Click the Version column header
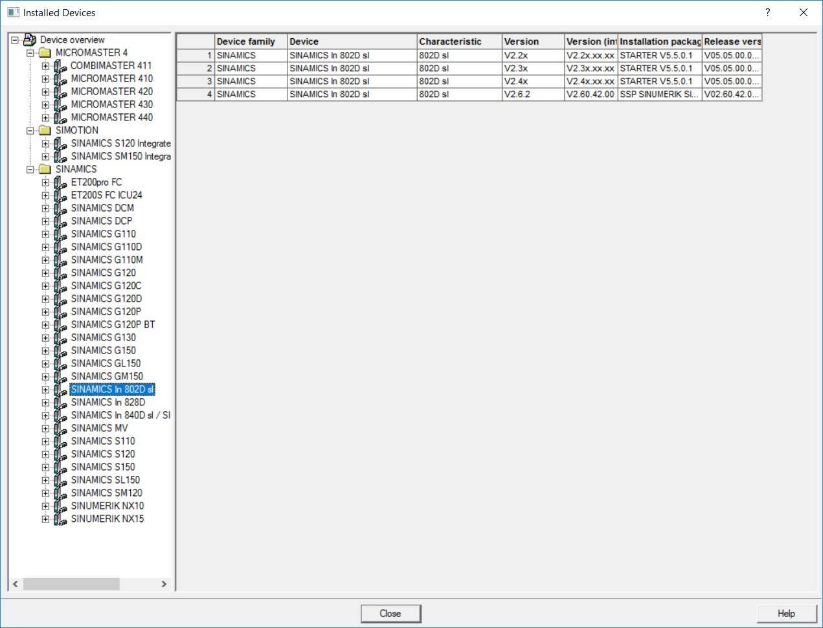The image size is (823, 628). tap(533, 41)
